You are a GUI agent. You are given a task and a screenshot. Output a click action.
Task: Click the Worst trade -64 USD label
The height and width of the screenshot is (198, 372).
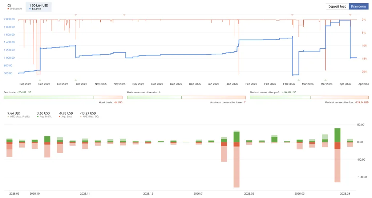click(x=110, y=102)
